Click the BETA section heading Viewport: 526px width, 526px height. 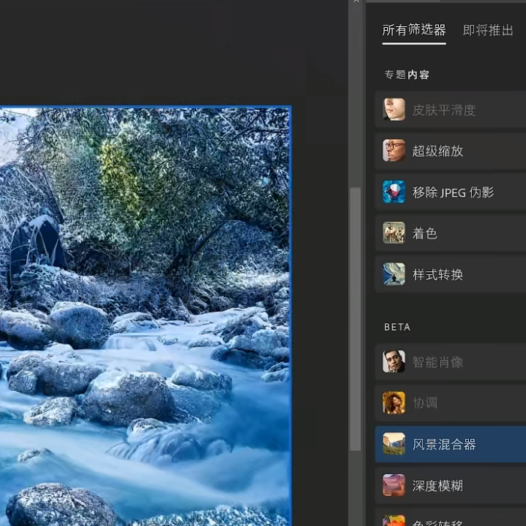click(397, 327)
